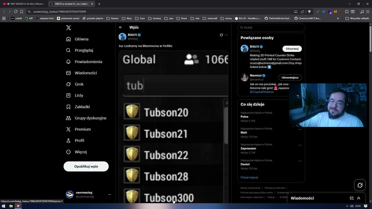Open the pobieranie sciezki bookmark
The image size is (372, 209).
(x=68, y=18)
